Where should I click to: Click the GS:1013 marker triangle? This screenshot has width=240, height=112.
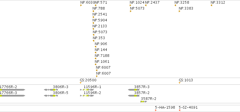[x=180, y=83]
